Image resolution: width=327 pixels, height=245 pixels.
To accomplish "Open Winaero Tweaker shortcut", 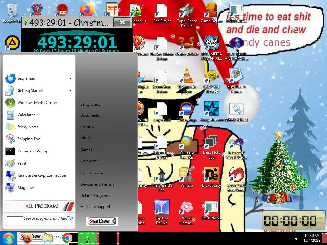I will 186,147.
